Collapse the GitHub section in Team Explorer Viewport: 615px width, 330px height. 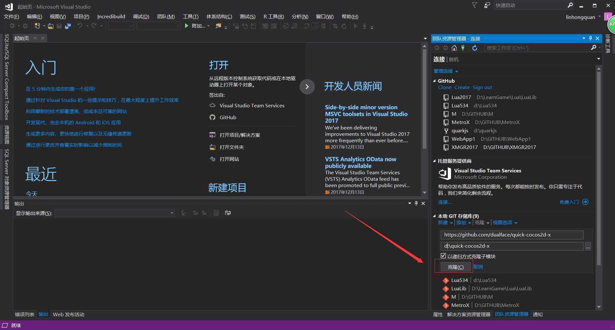point(435,81)
